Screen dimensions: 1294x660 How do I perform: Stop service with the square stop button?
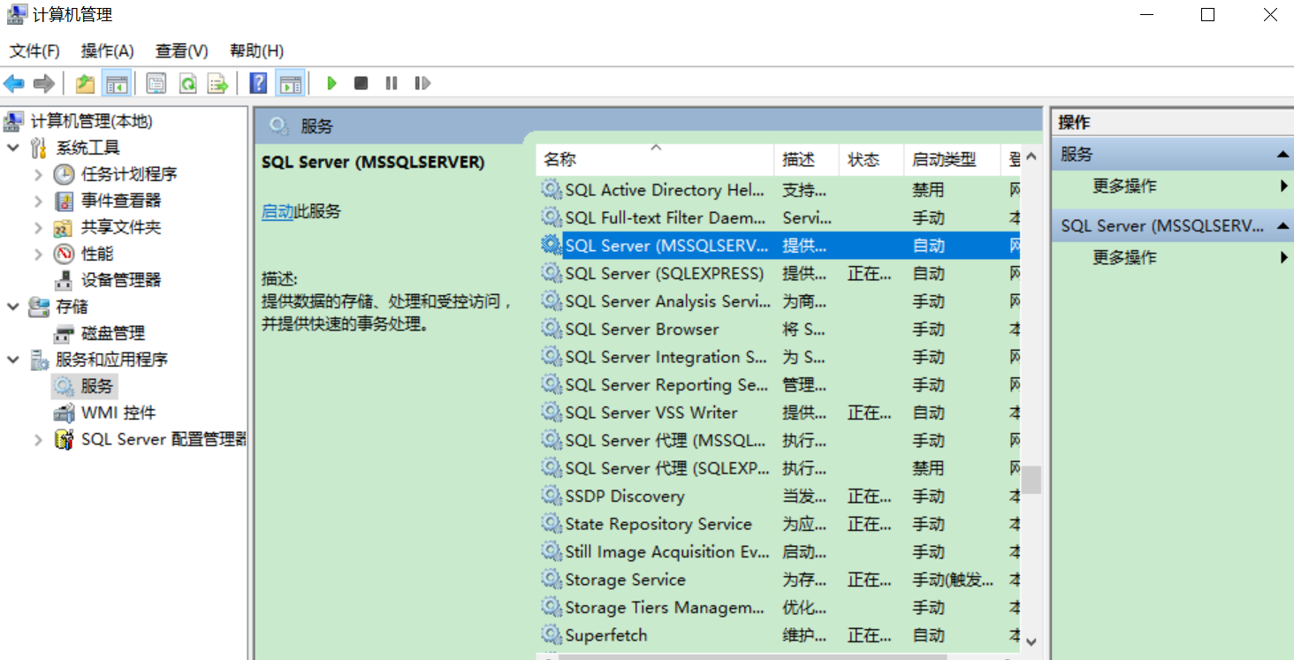[x=361, y=83]
